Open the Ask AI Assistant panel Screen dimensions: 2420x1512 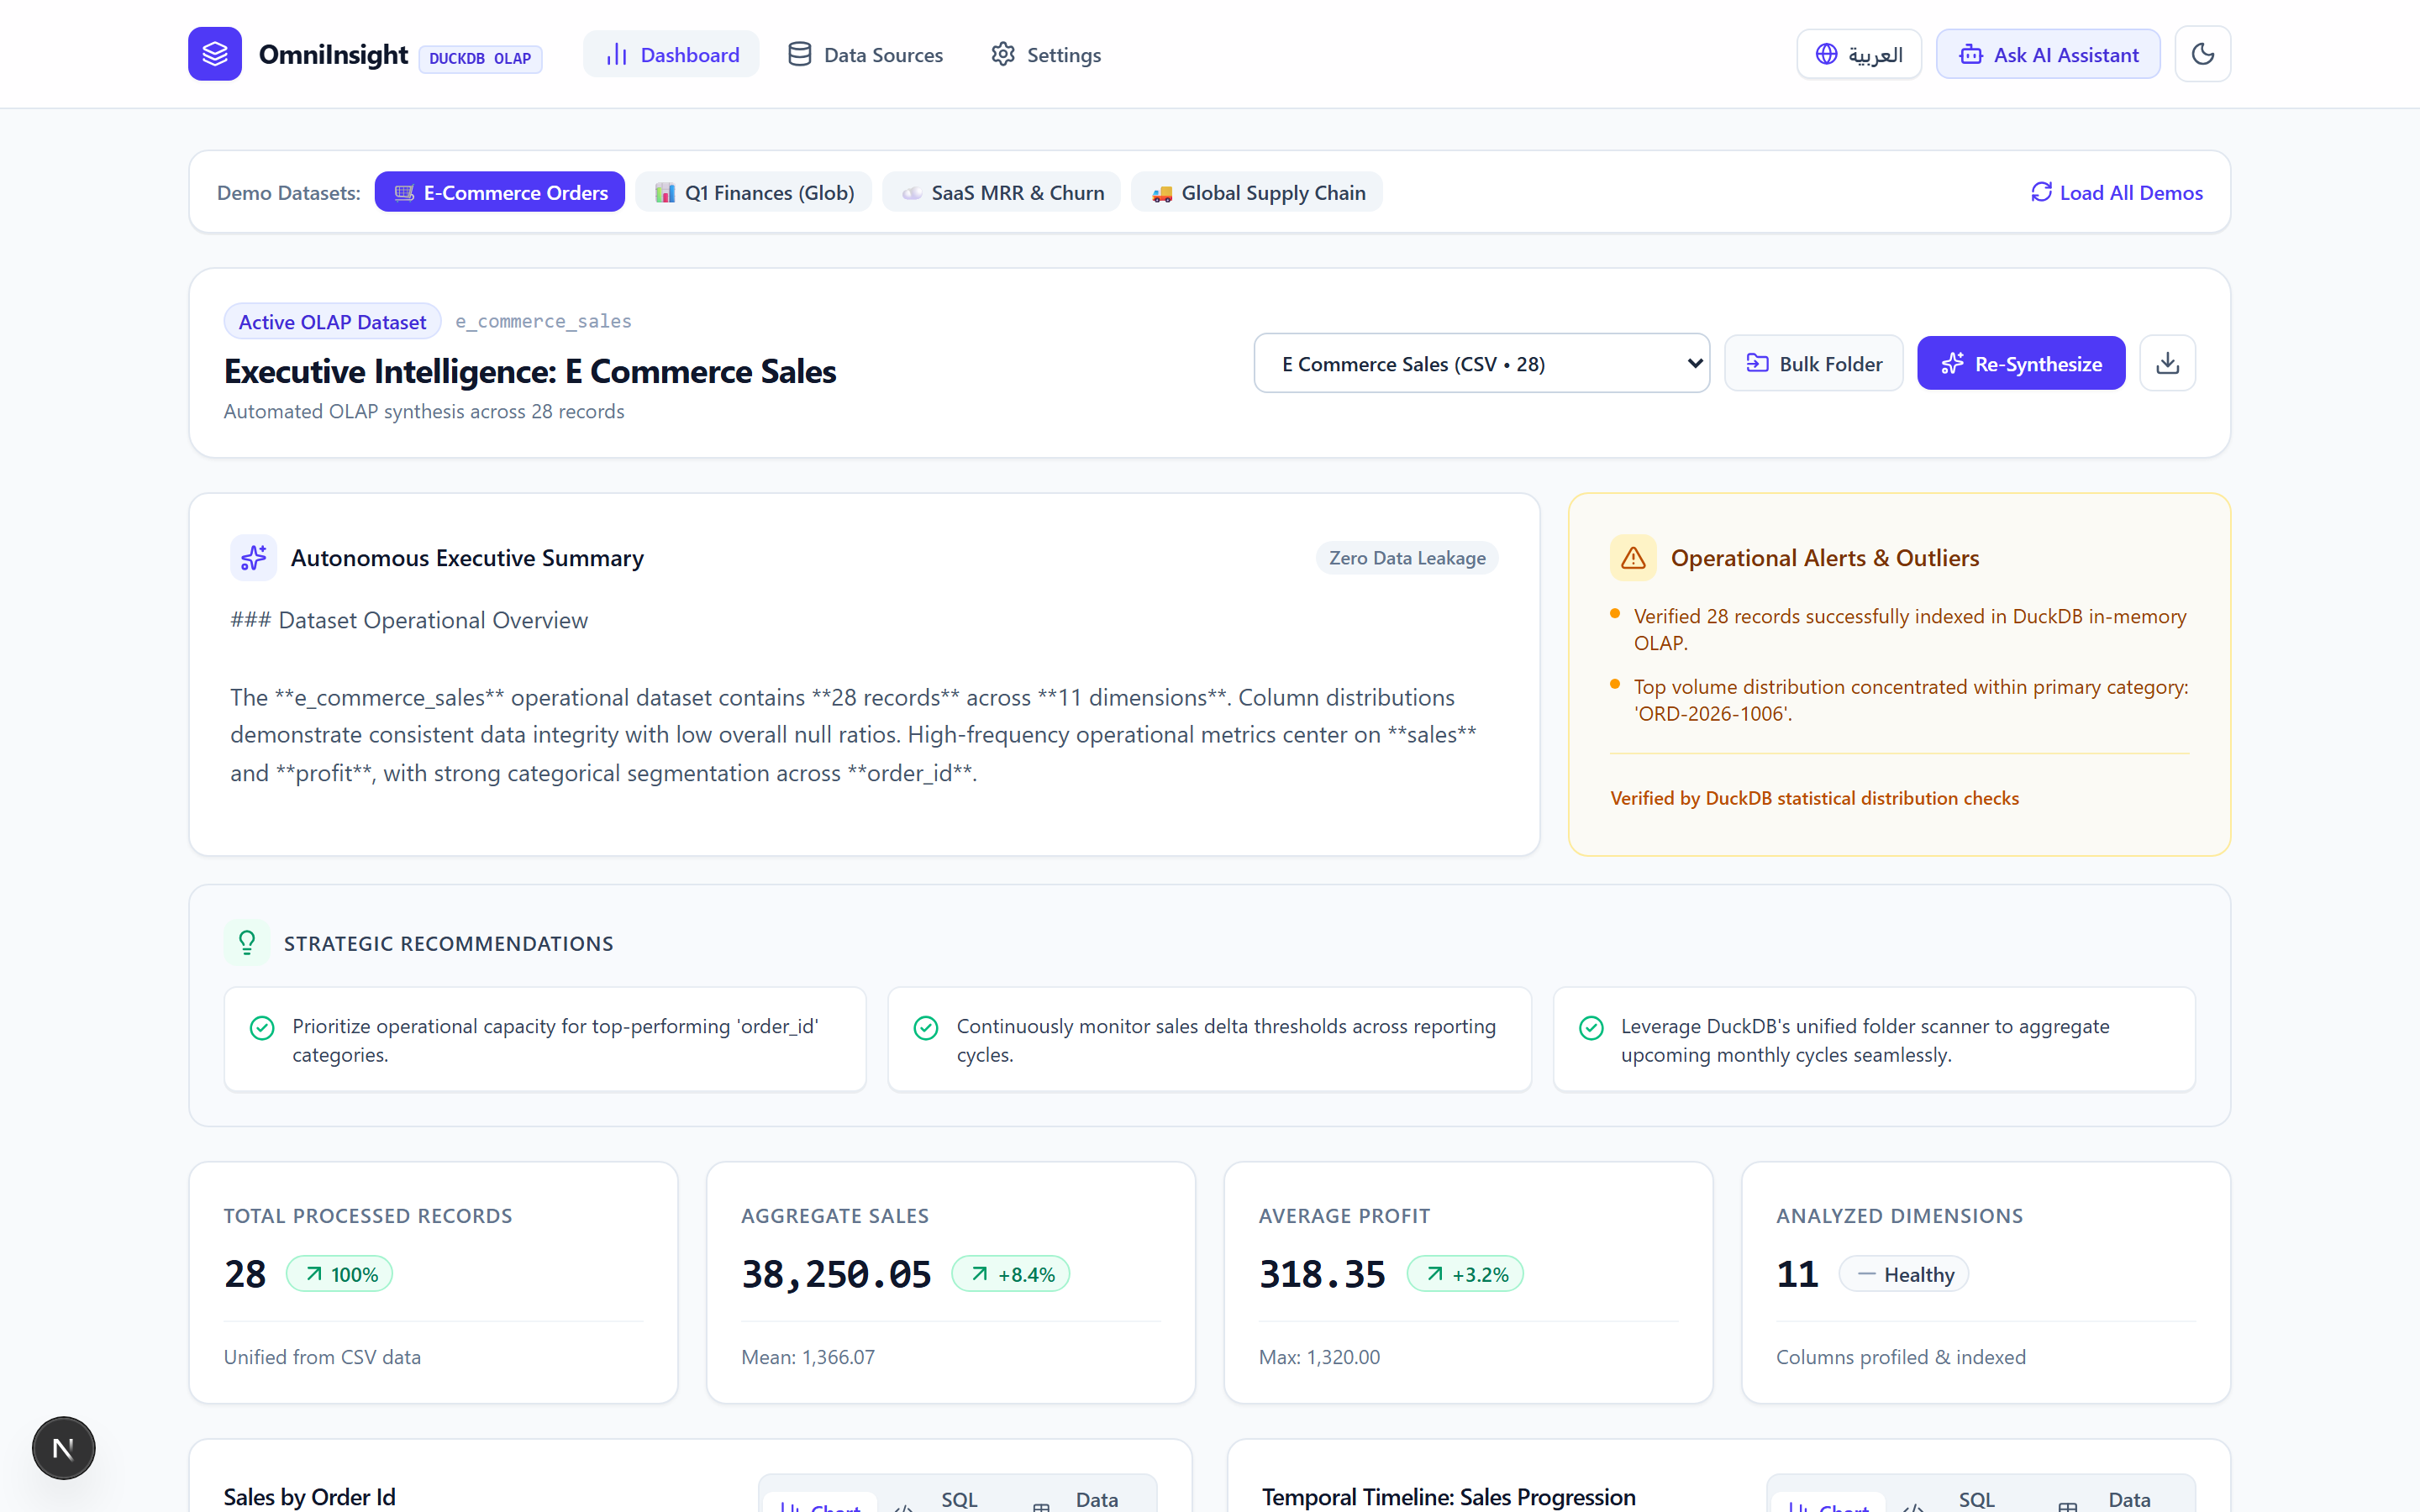2048,54
